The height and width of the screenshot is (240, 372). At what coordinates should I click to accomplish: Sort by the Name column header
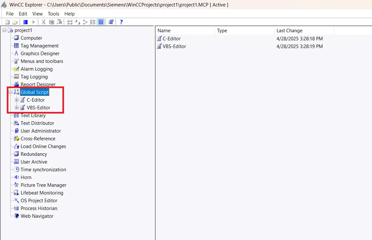[185, 31]
